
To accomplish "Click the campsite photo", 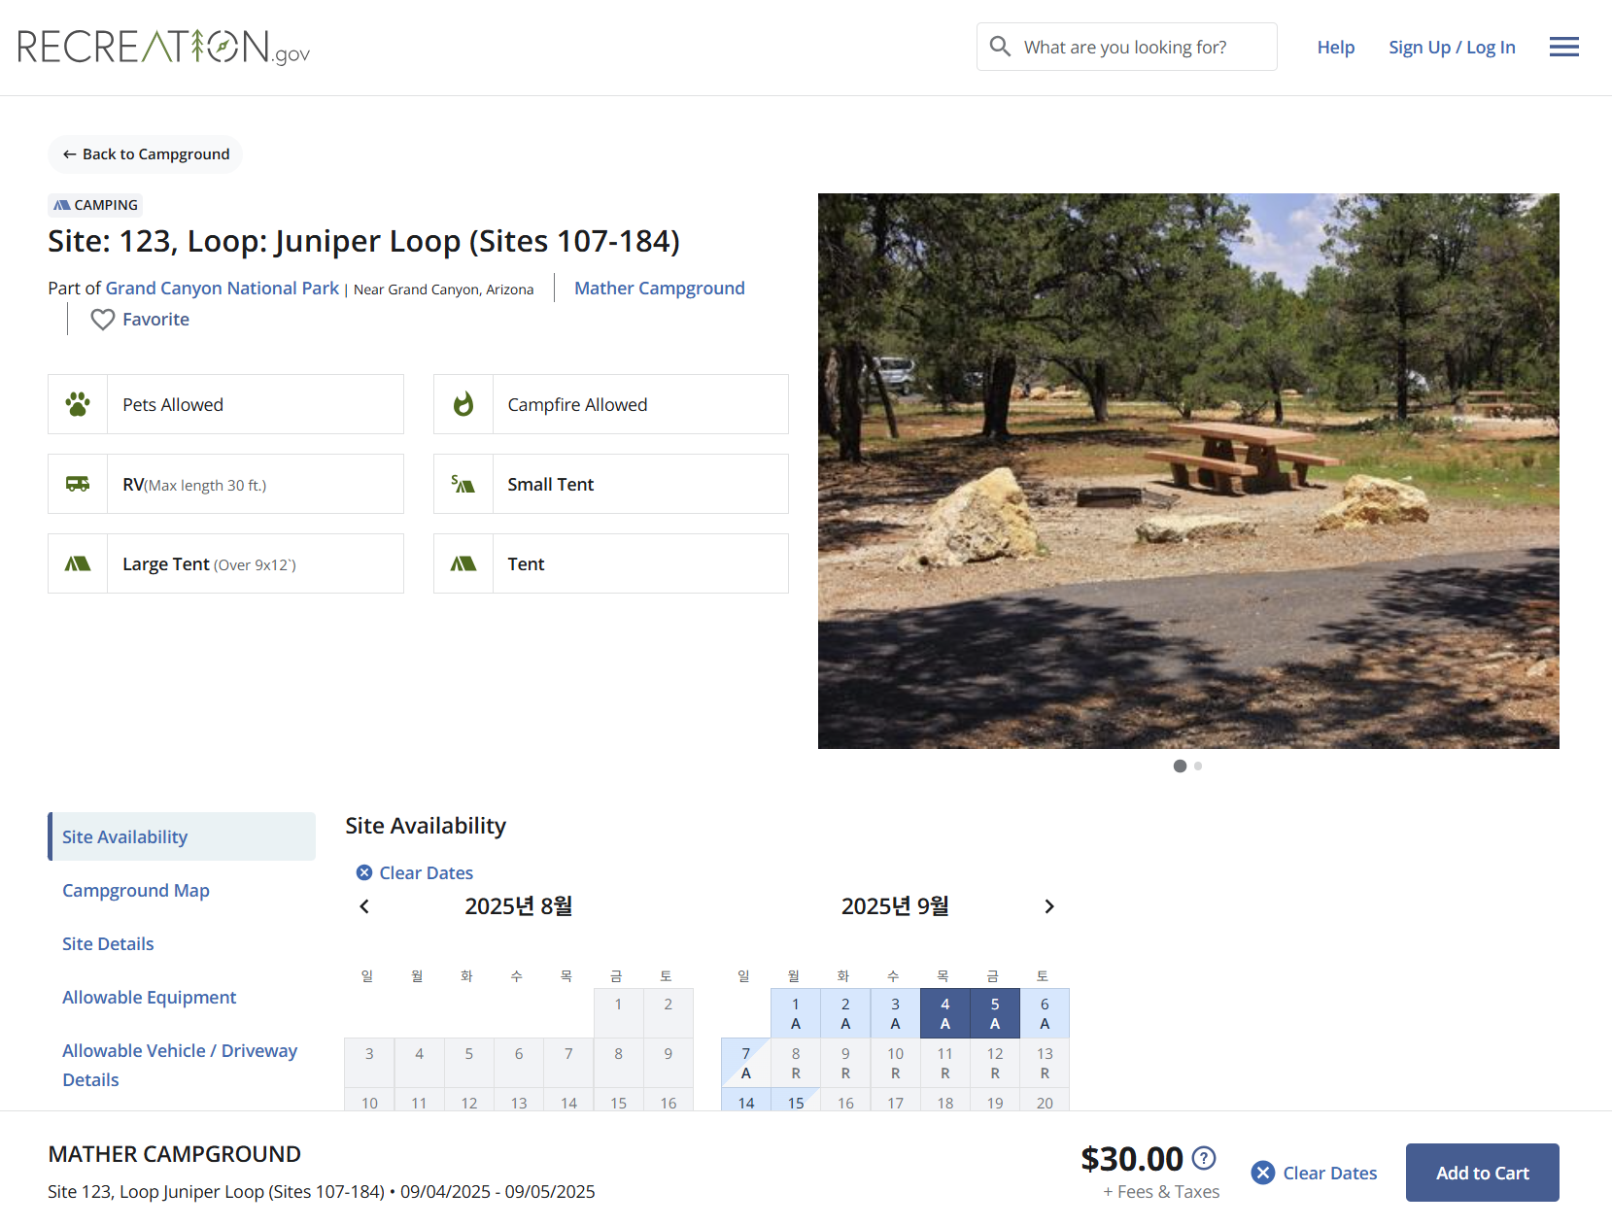I will coord(1188,471).
